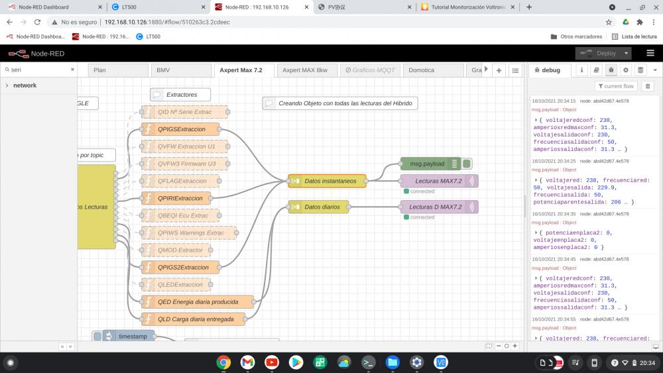This screenshot has width=663, height=373.
Task: Reload the browser page
Action: [37, 22]
